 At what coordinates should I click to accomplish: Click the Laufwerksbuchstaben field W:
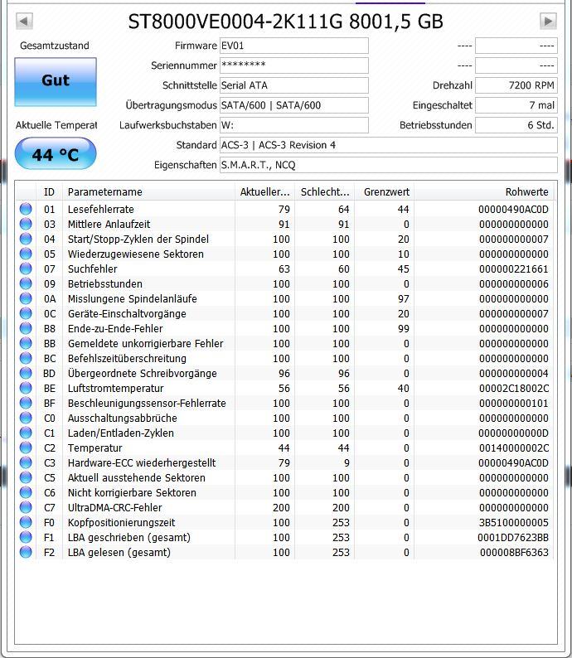pos(294,125)
